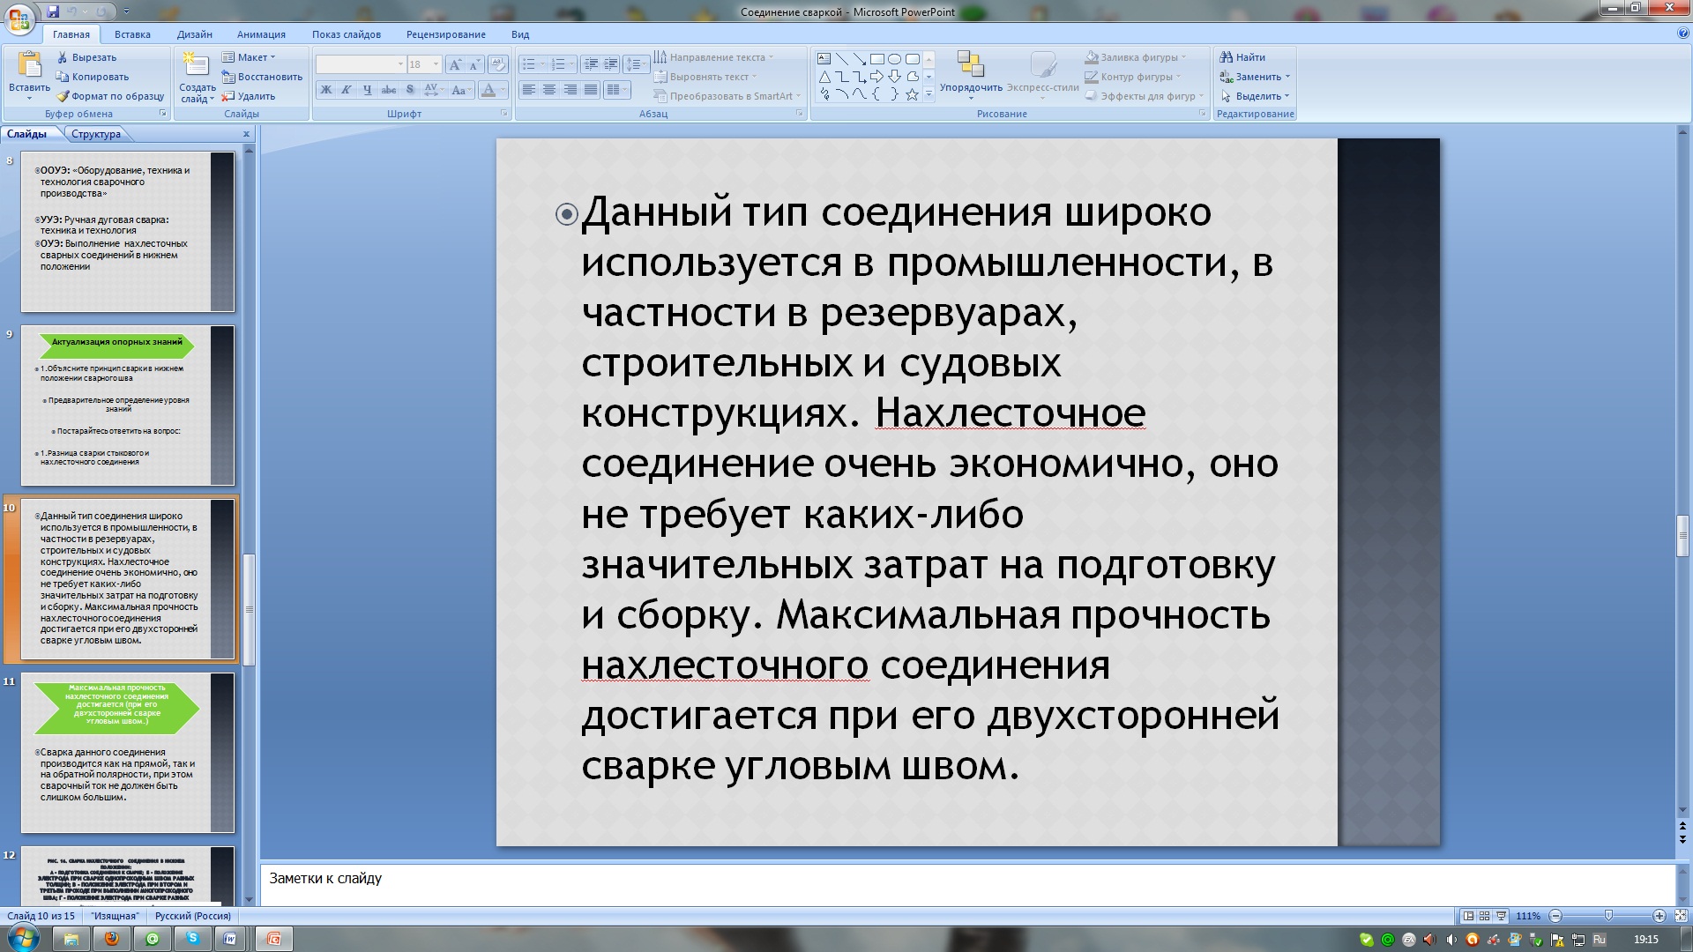1693x952 pixels.
Task: Clear all text formatting
Action: pyautogui.click(x=498, y=64)
